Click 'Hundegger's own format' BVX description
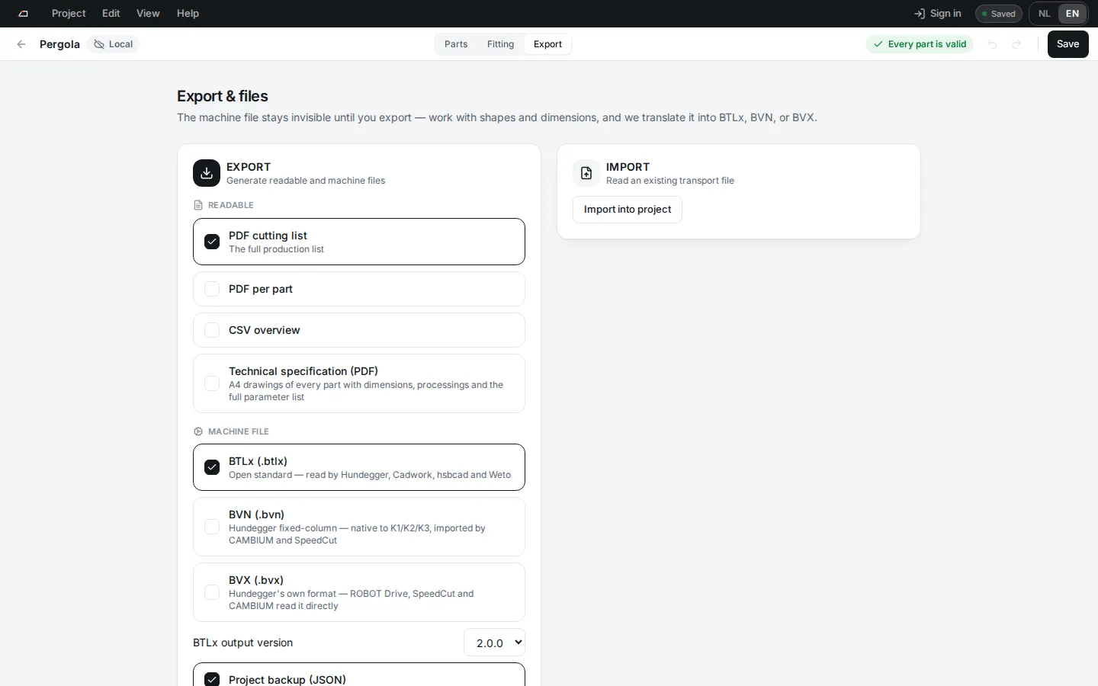This screenshot has height=686, width=1098. pyautogui.click(x=352, y=600)
